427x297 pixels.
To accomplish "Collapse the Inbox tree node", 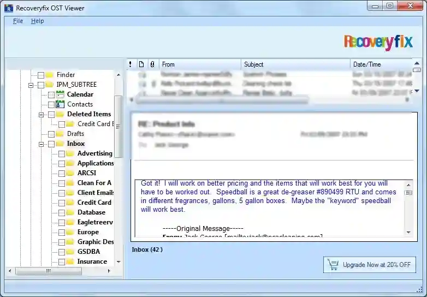I will point(41,144).
